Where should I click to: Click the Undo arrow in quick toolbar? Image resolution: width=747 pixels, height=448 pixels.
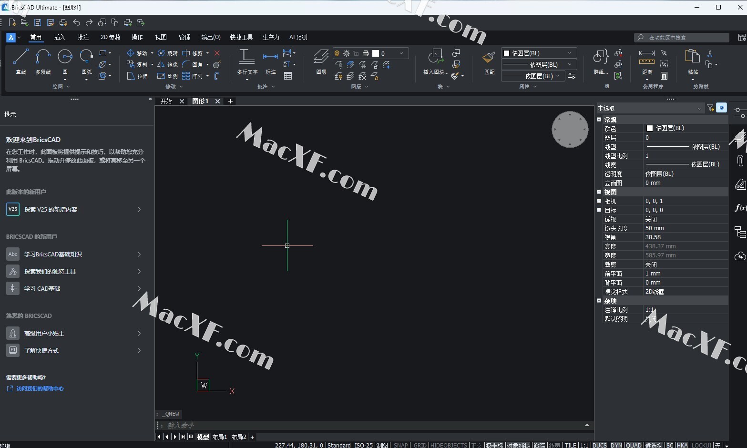[x=76, y=22]
